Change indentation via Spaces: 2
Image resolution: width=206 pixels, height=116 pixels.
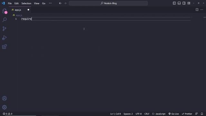[x=128, y=114]
